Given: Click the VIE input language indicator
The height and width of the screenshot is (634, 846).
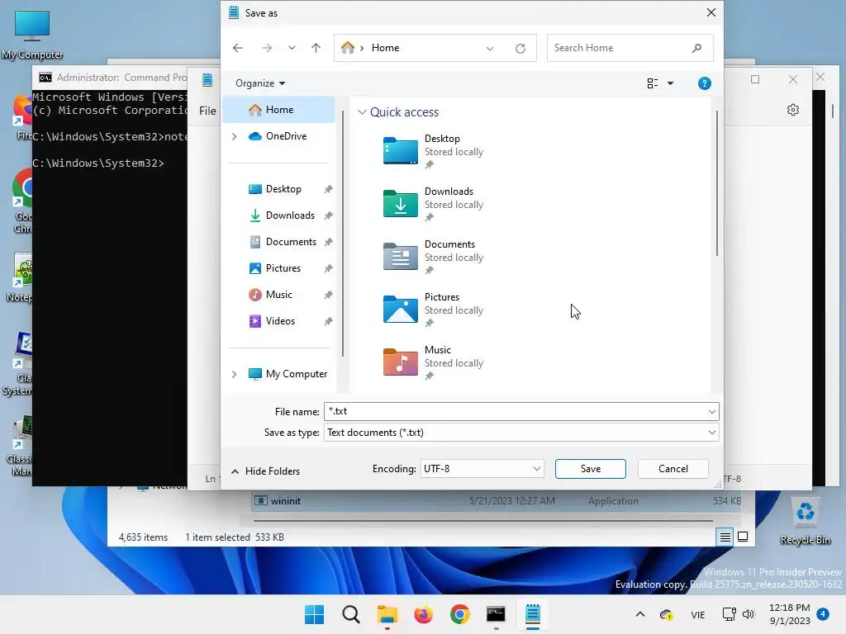Looking at the screenshot, I should (x=697, y=614).
